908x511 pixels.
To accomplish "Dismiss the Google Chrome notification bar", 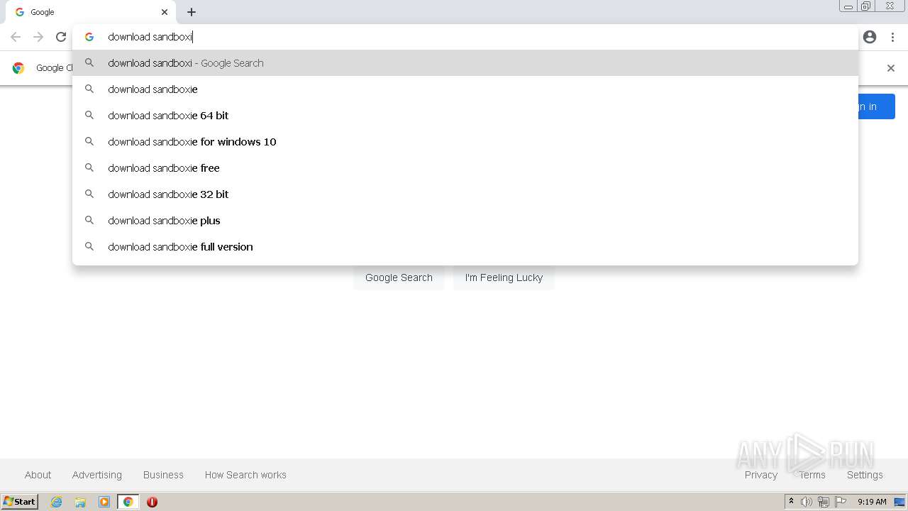I will (x=891, y=68).
